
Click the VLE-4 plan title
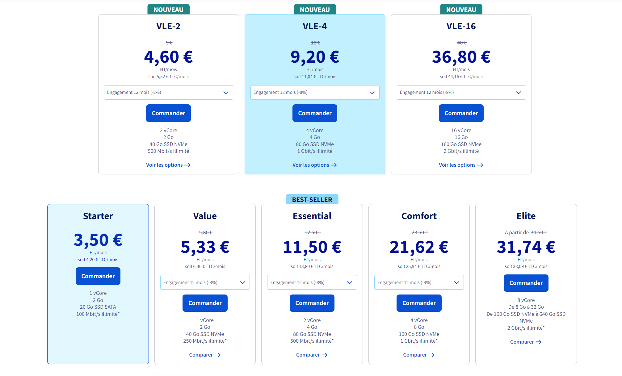pyautogui.click(x=315, y=26)
